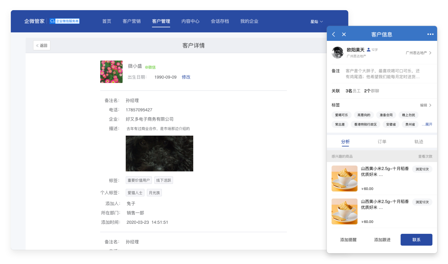Image resolution: width=448 pixels, height=264 pixels.
Task: Expand the 广州思达地产 company chevron
Action: pos(430,53)
